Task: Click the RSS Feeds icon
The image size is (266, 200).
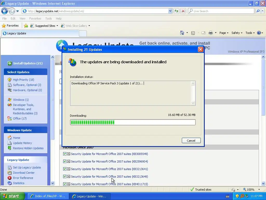Action: (x=193, y=33)
